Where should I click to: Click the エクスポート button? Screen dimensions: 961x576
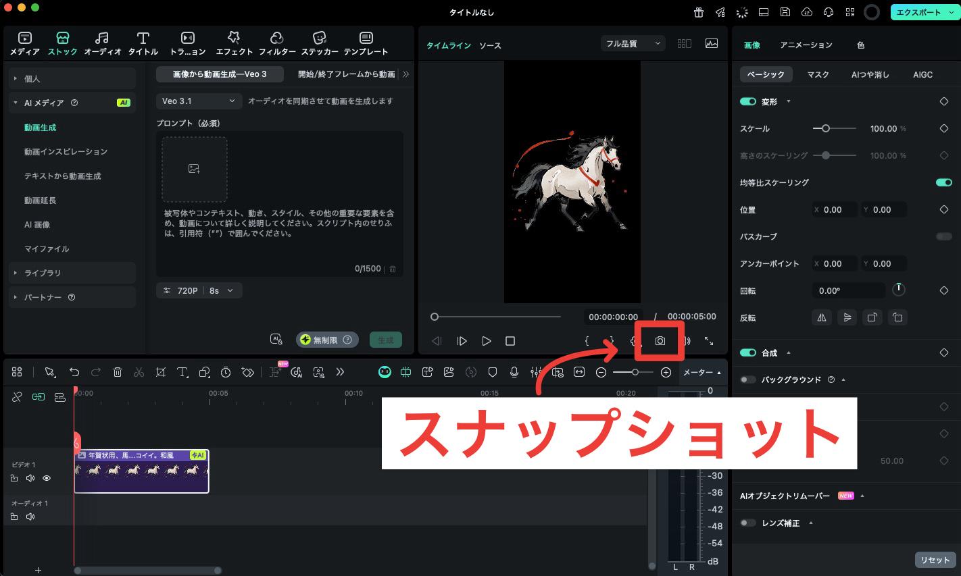(919, 12)
